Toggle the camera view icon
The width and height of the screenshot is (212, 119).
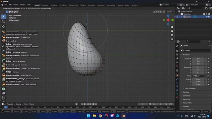tap(172, 35)
